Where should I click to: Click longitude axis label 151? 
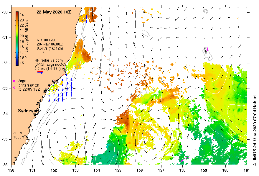[x=32, y=170]
